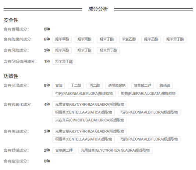
Task: Click the 2种 count beside 舒缓成分
Action: point(47,150)
